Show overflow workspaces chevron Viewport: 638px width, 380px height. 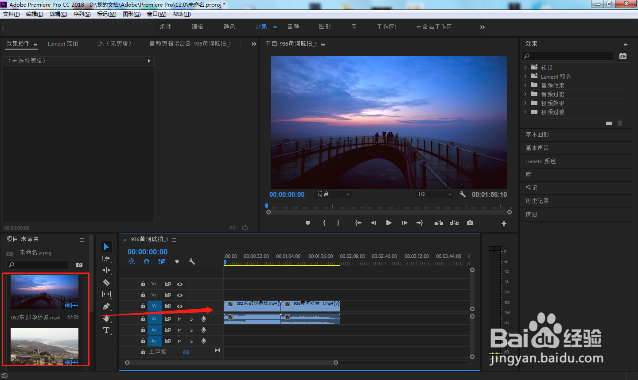[482, 27]
